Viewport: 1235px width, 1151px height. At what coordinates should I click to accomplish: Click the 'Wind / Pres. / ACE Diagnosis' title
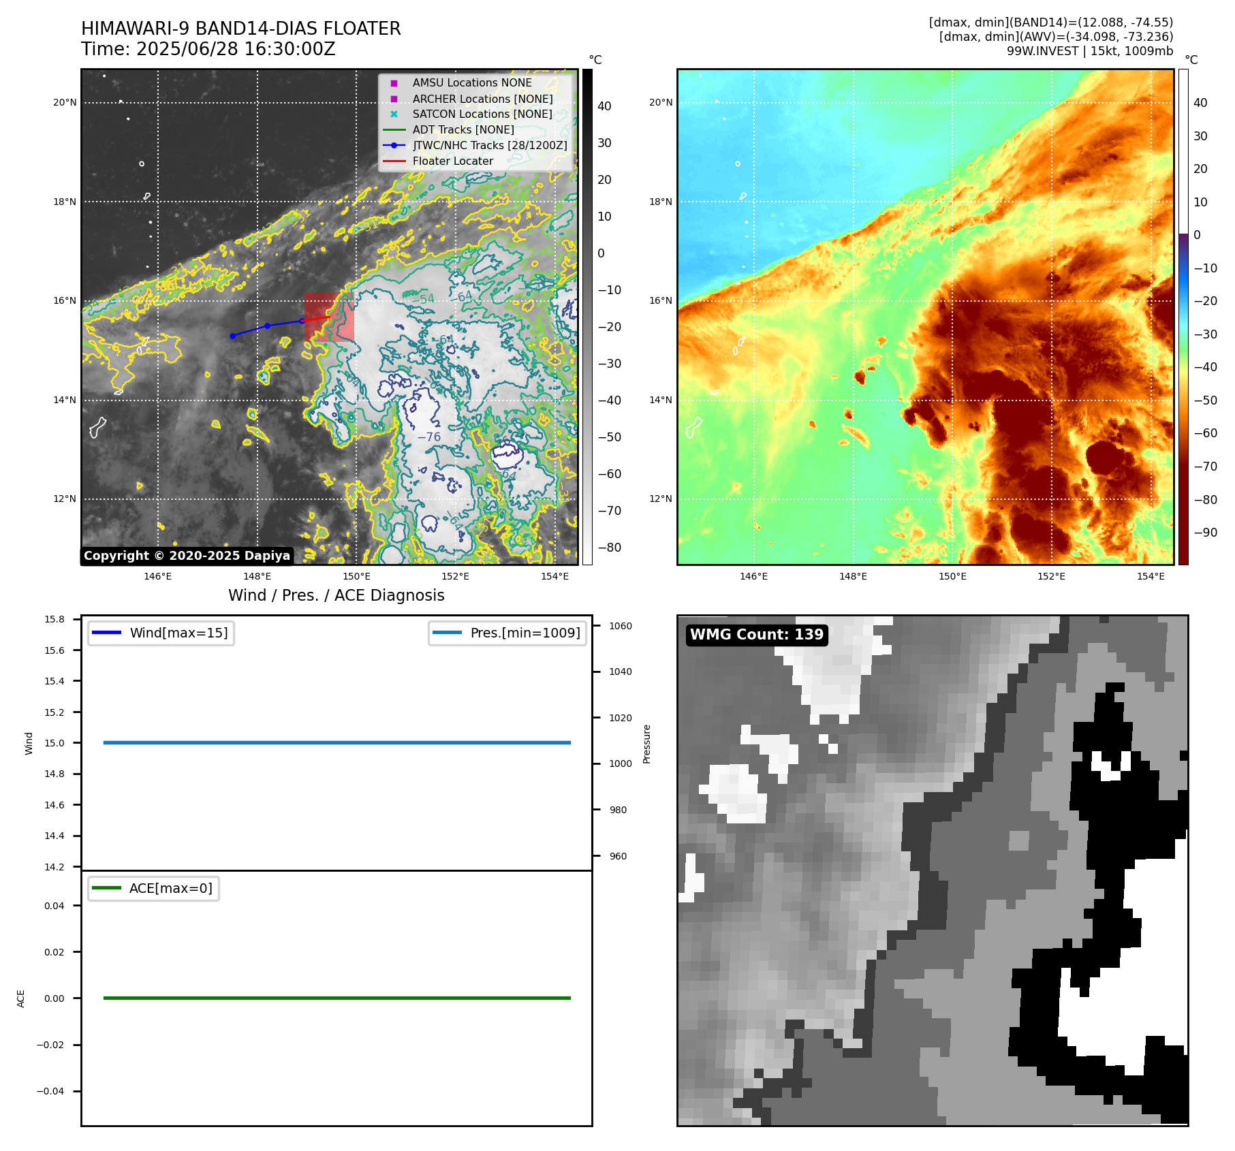coord(337,595)
